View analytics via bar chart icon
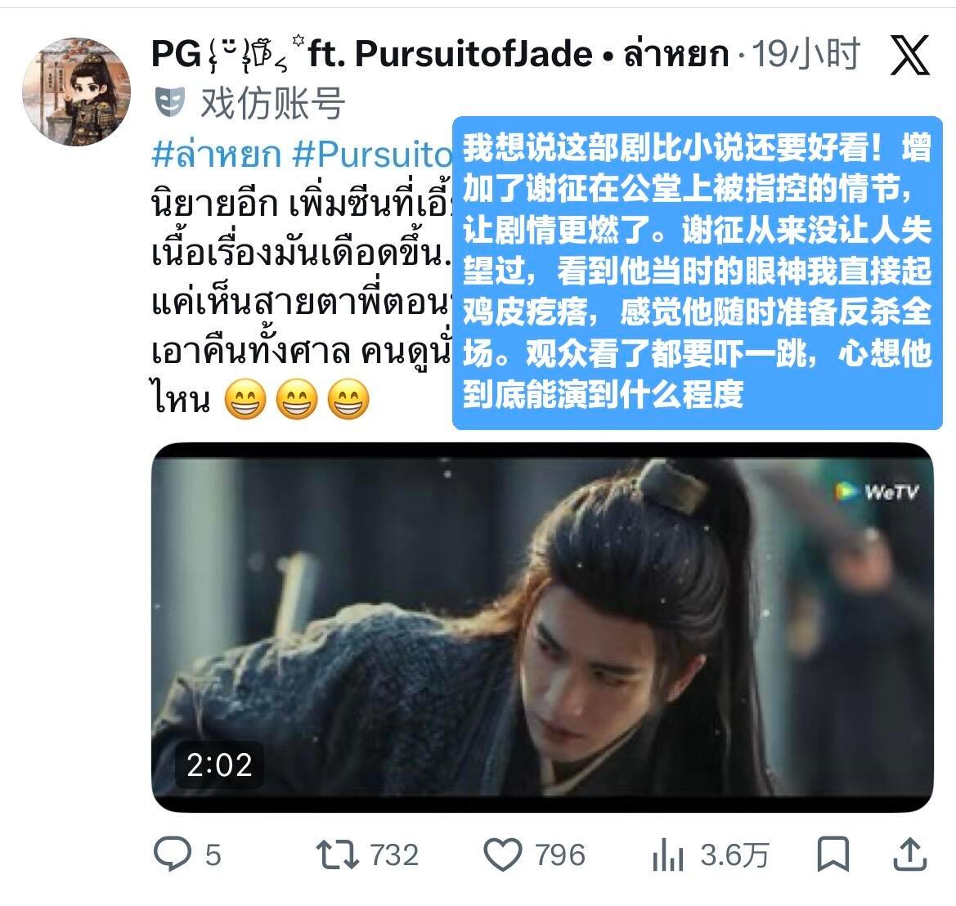 [667, 854]
